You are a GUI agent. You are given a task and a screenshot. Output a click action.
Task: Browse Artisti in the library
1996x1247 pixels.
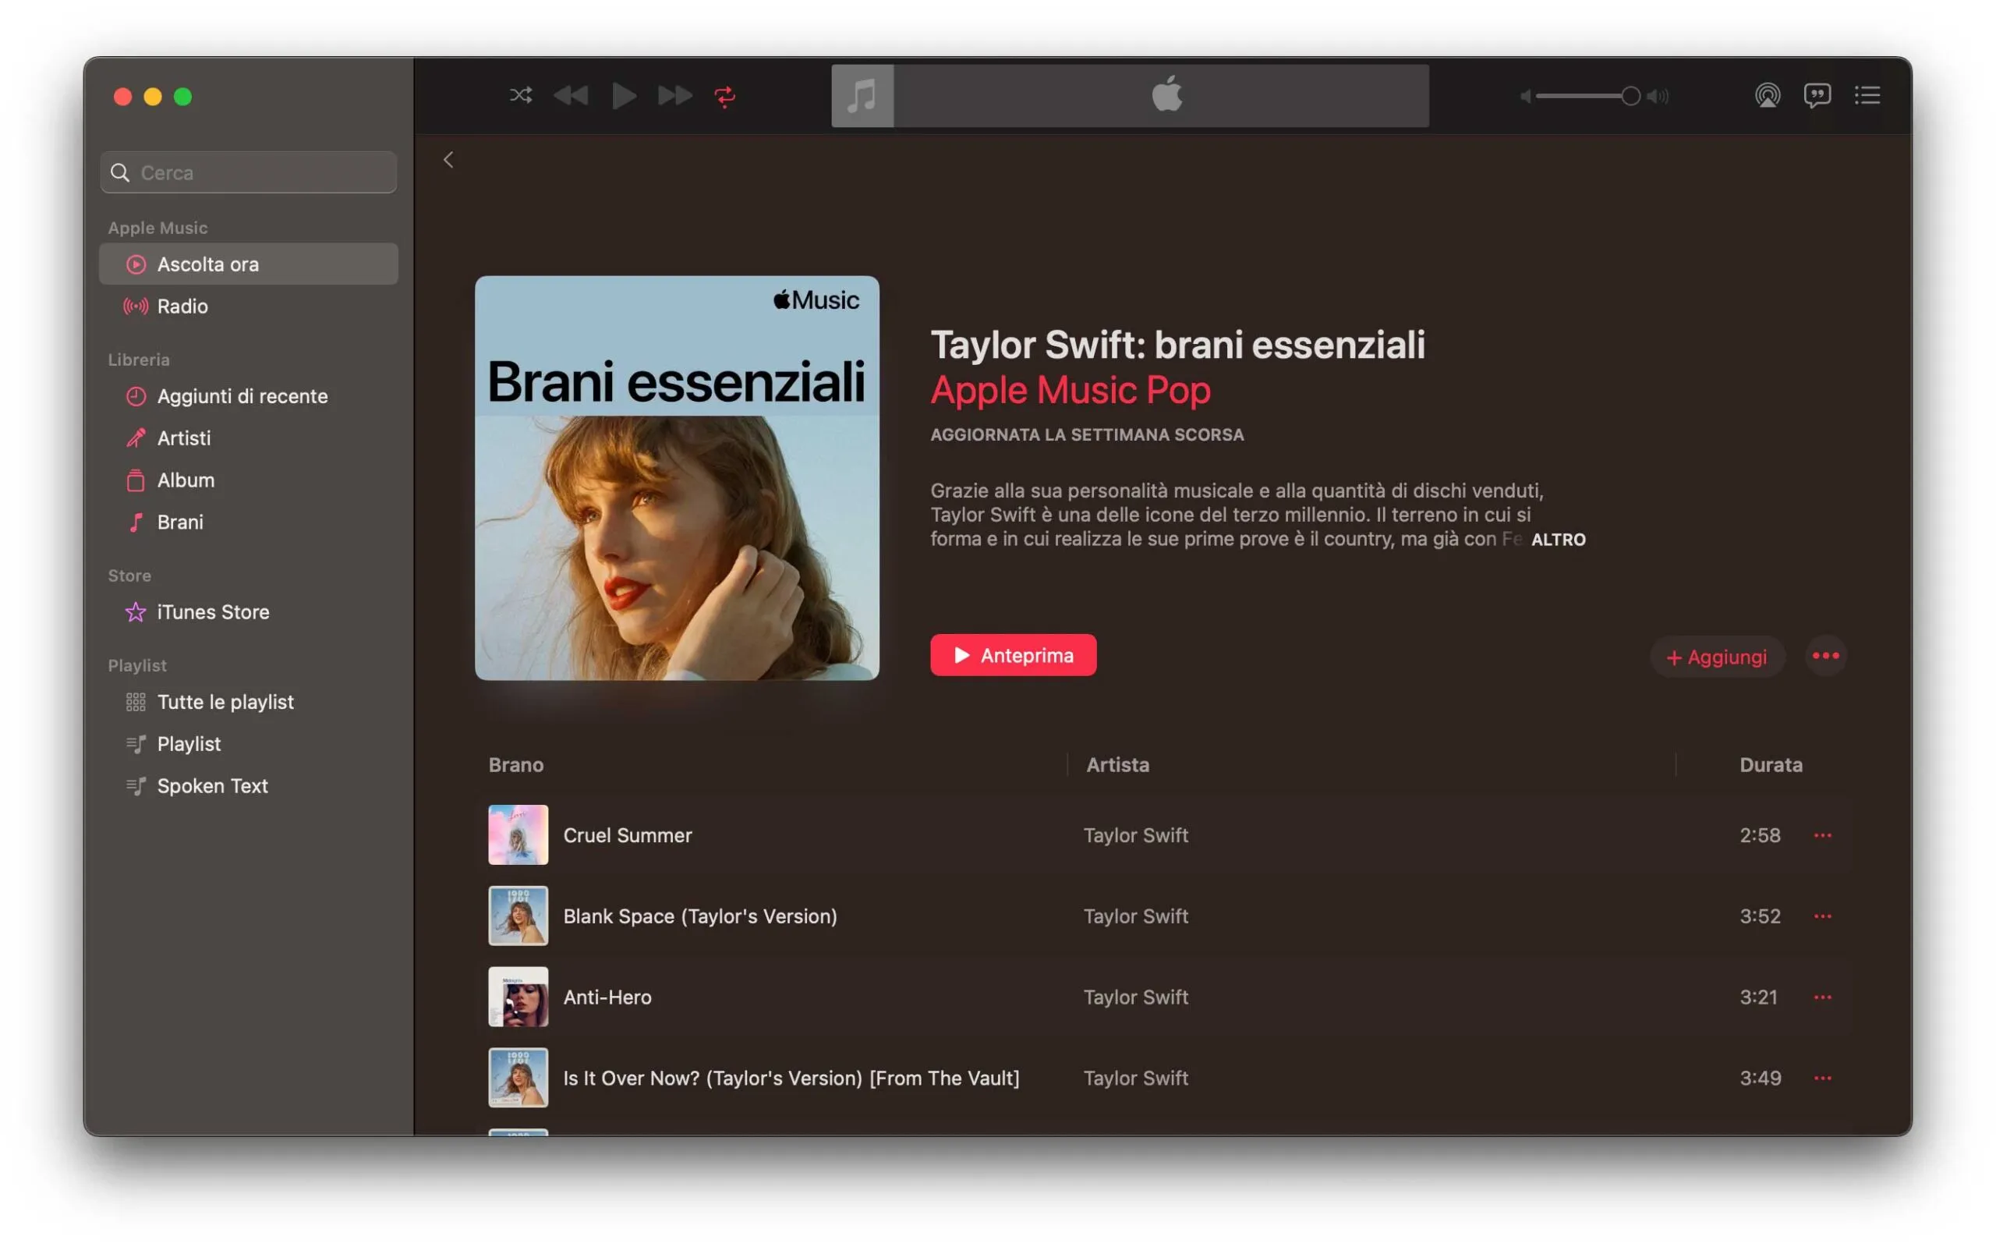(x=183, y=438)
